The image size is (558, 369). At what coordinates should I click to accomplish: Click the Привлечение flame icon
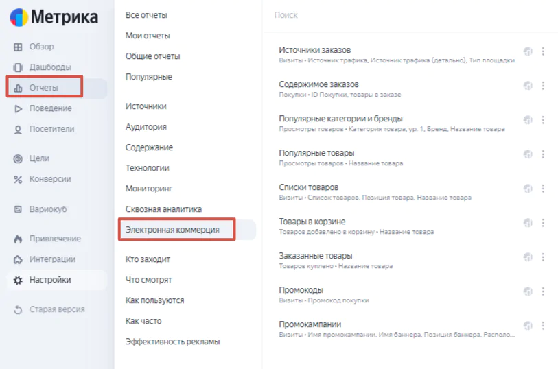(18, 239)
